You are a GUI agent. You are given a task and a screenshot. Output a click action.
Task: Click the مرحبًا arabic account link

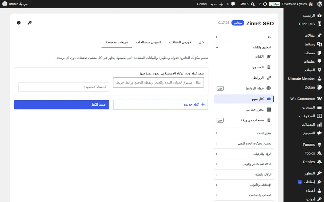pos(18,4)
